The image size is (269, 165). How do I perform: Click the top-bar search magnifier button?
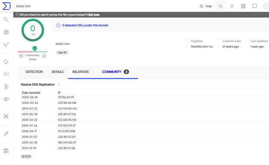[x=221, y=6]
